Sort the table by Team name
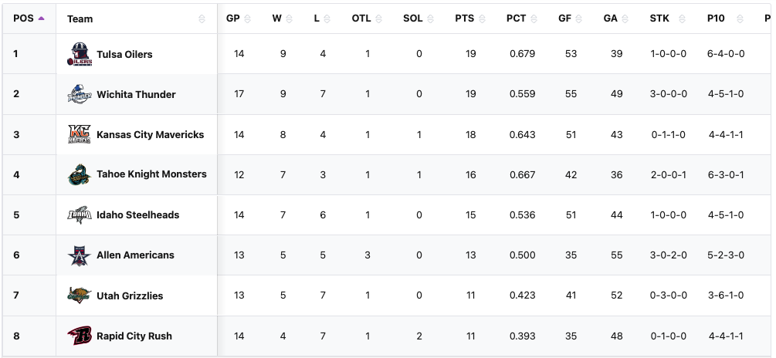Viewport: 776px width, 358px height. tap(80, 19)
